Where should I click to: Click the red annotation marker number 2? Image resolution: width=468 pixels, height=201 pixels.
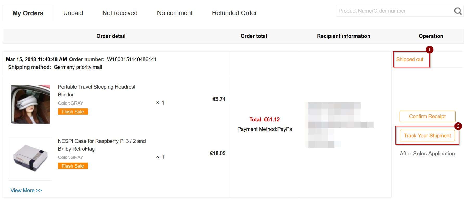tap(458, 126)
